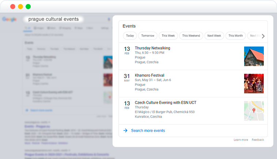This screenshot has width=277, height=159.
Task: Choose the This Month filter chip
Action: pos(235,36)
